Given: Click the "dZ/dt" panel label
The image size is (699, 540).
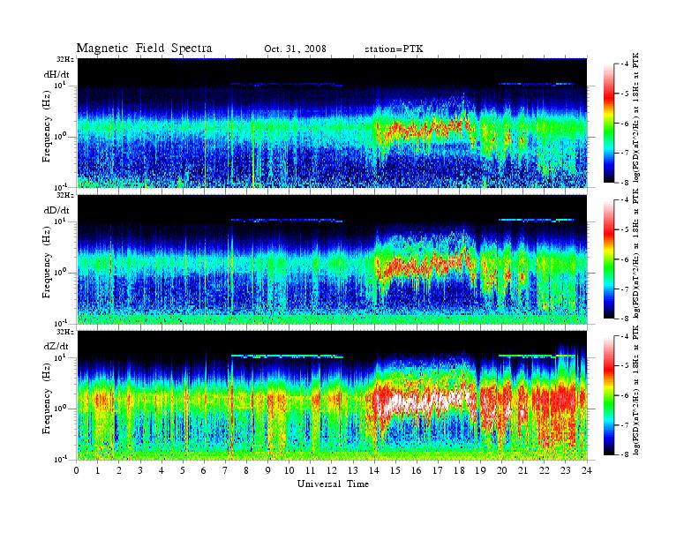Looking at the screenshot, I should tap(56, 346).
